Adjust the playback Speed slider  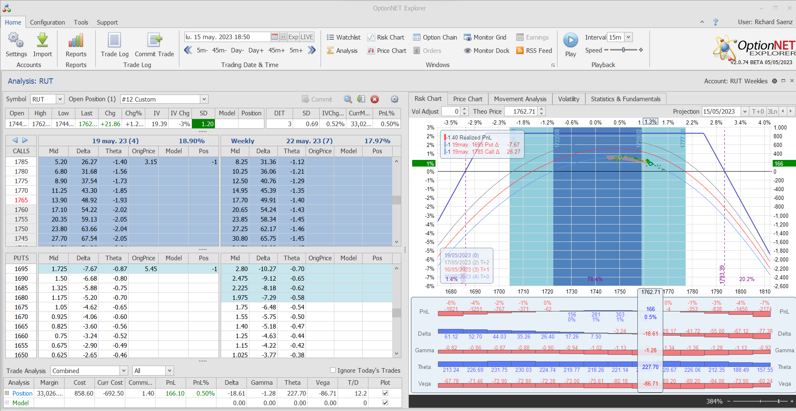pos(623,50)
